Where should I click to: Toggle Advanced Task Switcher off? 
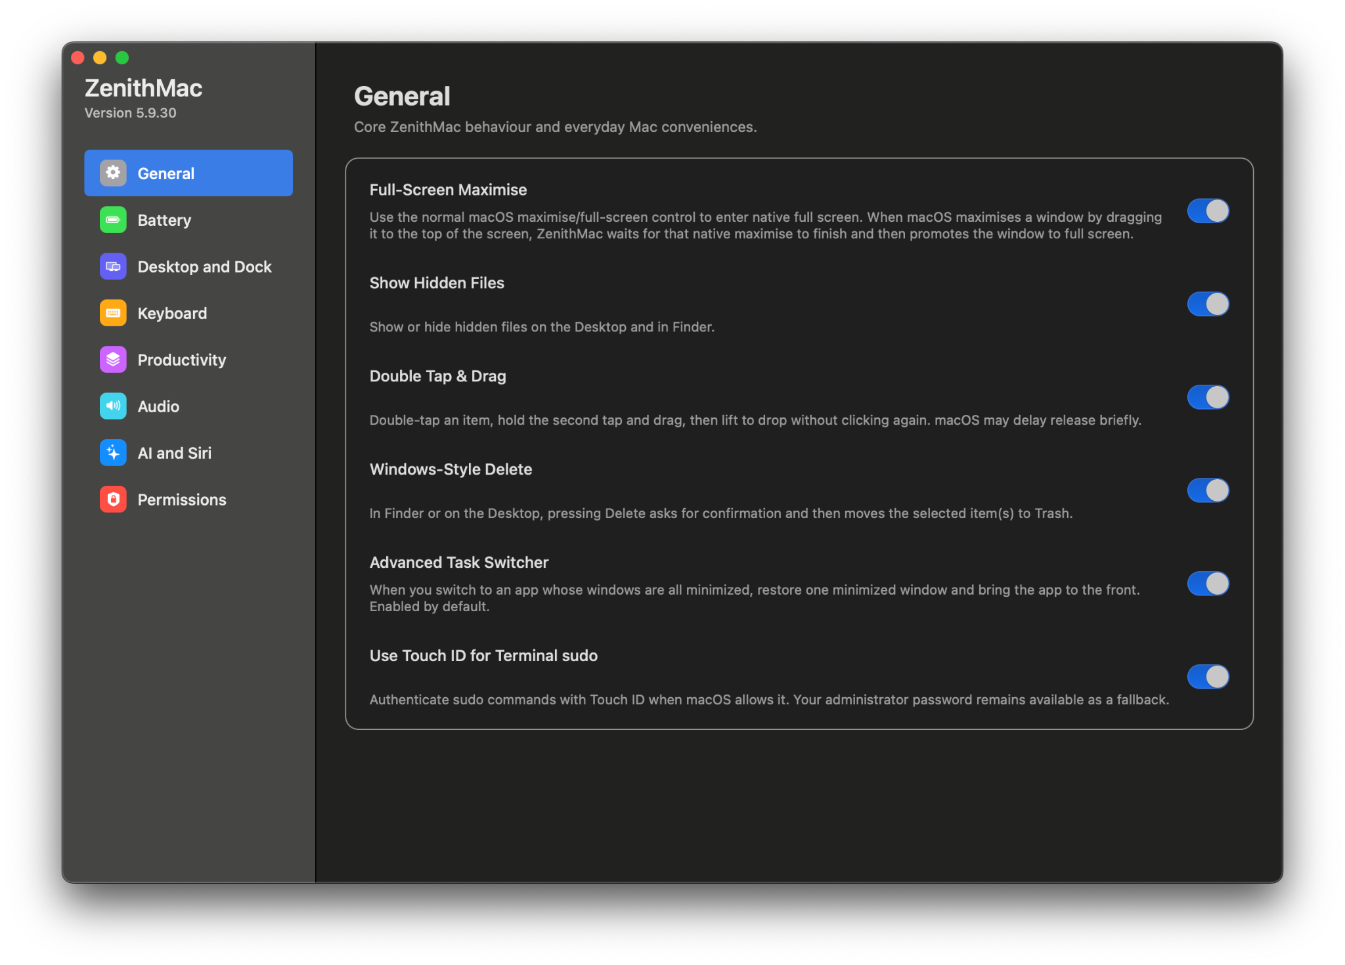(x=1208, y=584)
